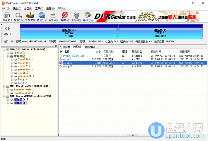Open the 工具(T) menu
Image resolution: width=208 pixels, height=141 pixels.
pos(39,8)
